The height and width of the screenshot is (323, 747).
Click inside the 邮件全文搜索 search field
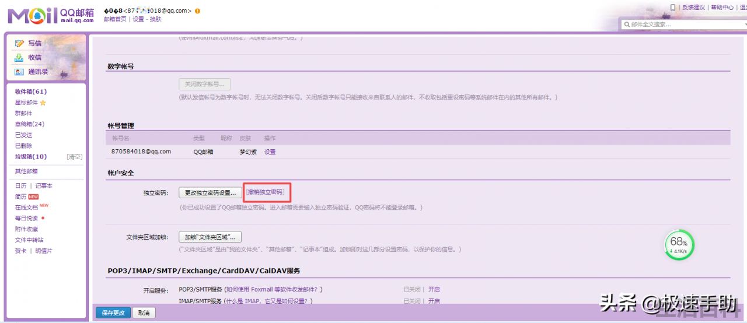coord(683,24)
